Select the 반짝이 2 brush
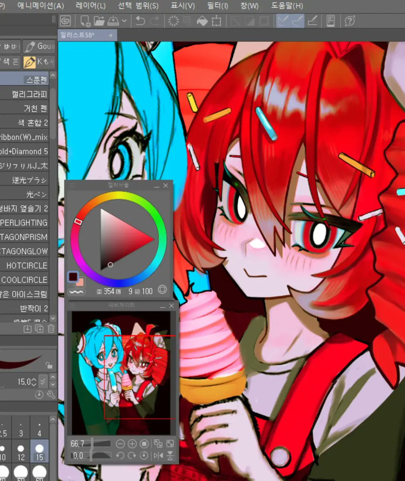Image resolution: width=405 pixels, height=481 pixels. coord(24,308)
